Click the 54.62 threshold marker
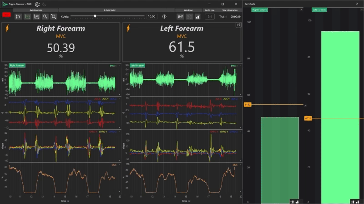This screenshot has width=364, height=204. (248, 105)
